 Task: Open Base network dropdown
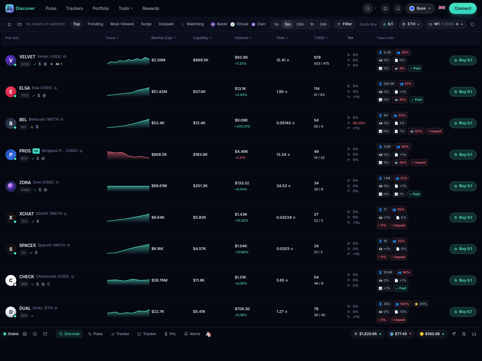click(x=420, y=8)
